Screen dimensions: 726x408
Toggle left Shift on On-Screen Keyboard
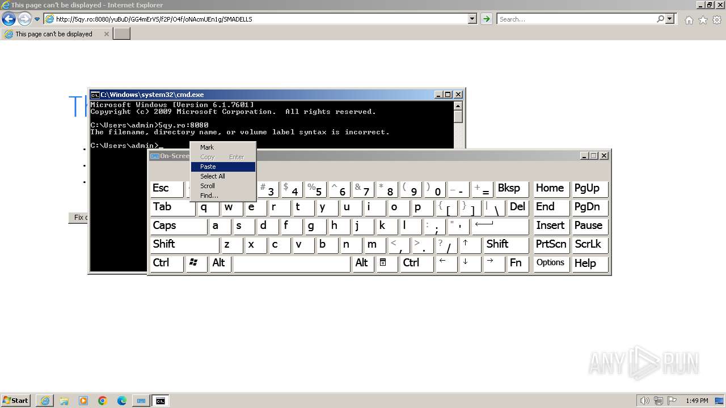pos(184,245)
